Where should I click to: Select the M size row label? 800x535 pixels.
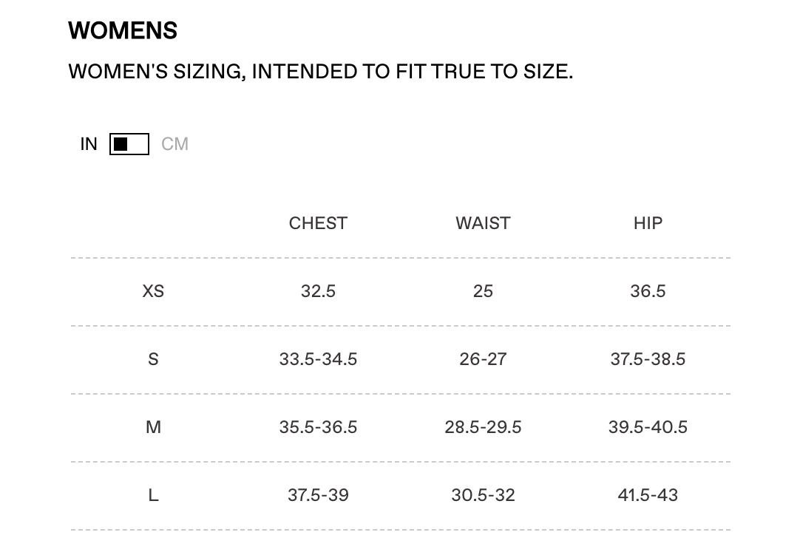[x=153, y=427]
